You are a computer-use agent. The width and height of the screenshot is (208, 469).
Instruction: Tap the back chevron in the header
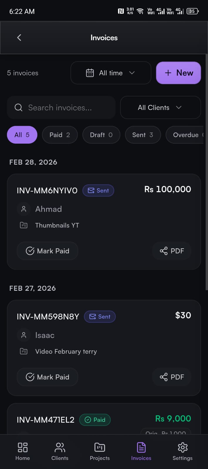tap(19, 38)
